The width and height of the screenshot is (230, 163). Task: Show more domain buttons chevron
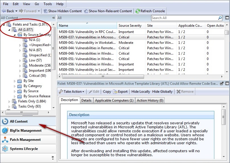tap(53, 158)
